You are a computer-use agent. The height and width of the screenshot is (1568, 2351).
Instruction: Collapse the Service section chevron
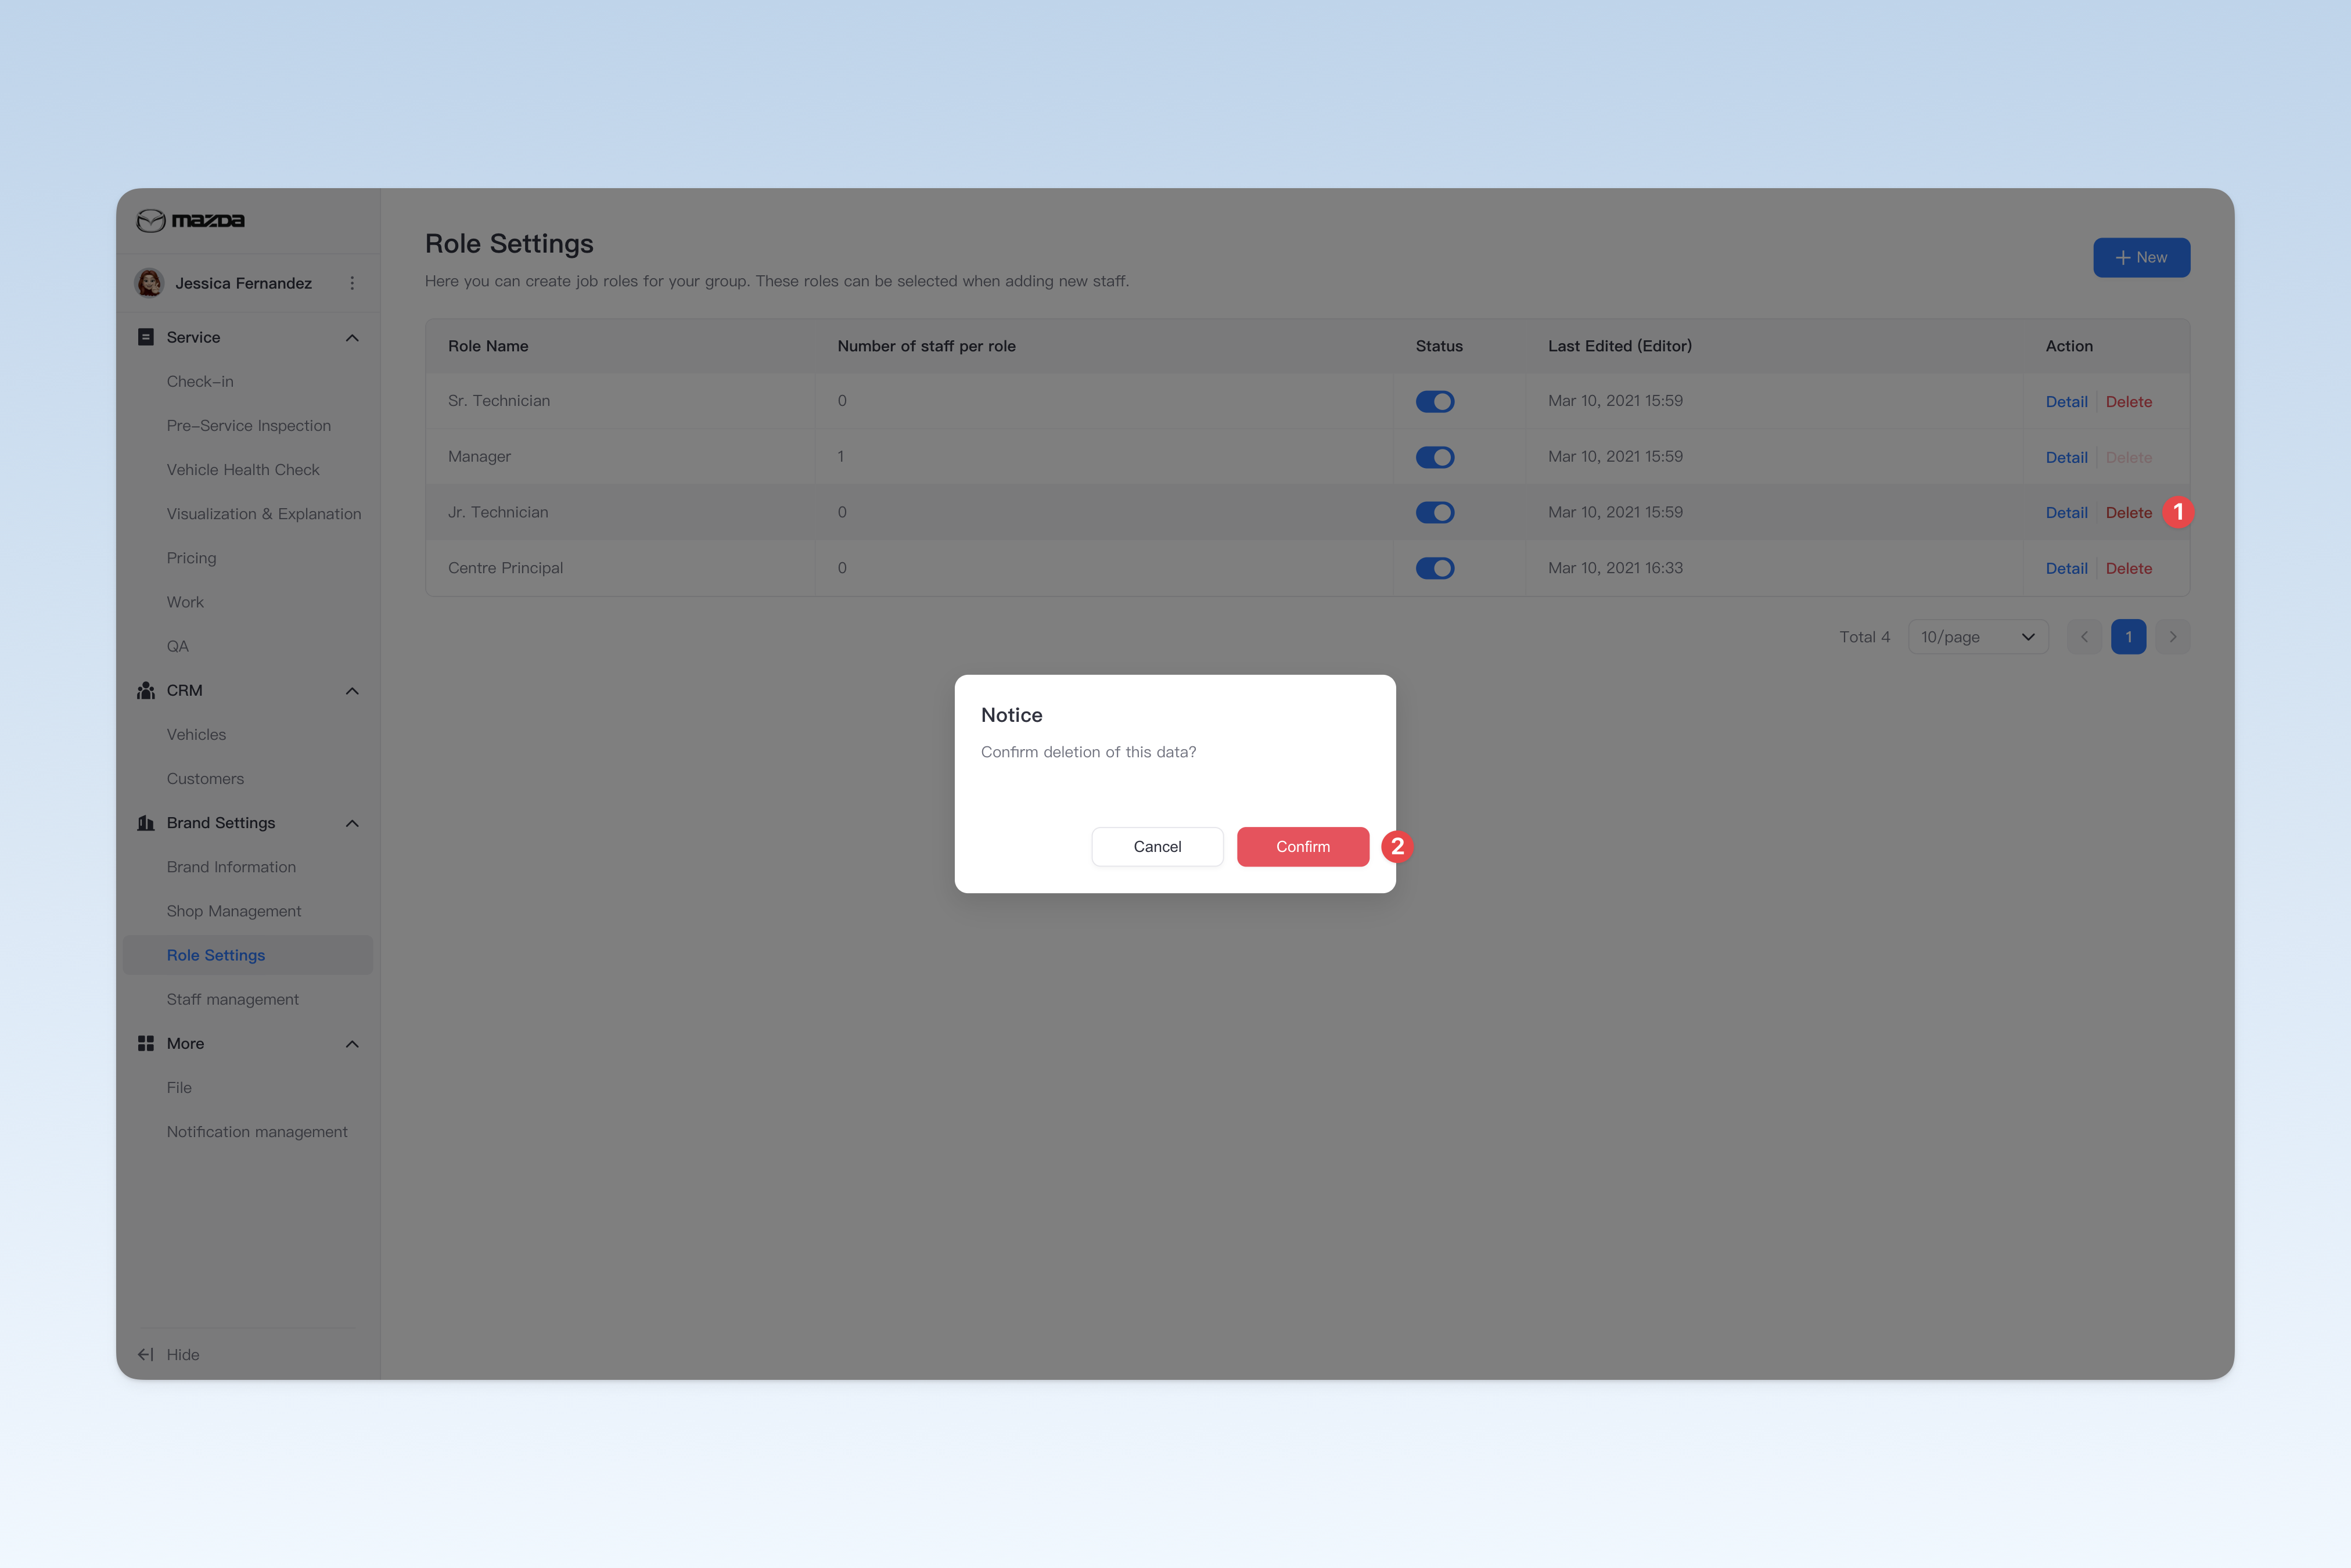352,338
